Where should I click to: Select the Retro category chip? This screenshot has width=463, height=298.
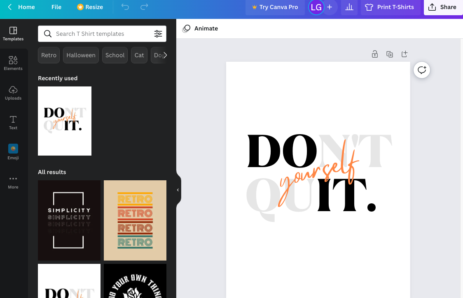pyautogui.click(x=49, y=55)
